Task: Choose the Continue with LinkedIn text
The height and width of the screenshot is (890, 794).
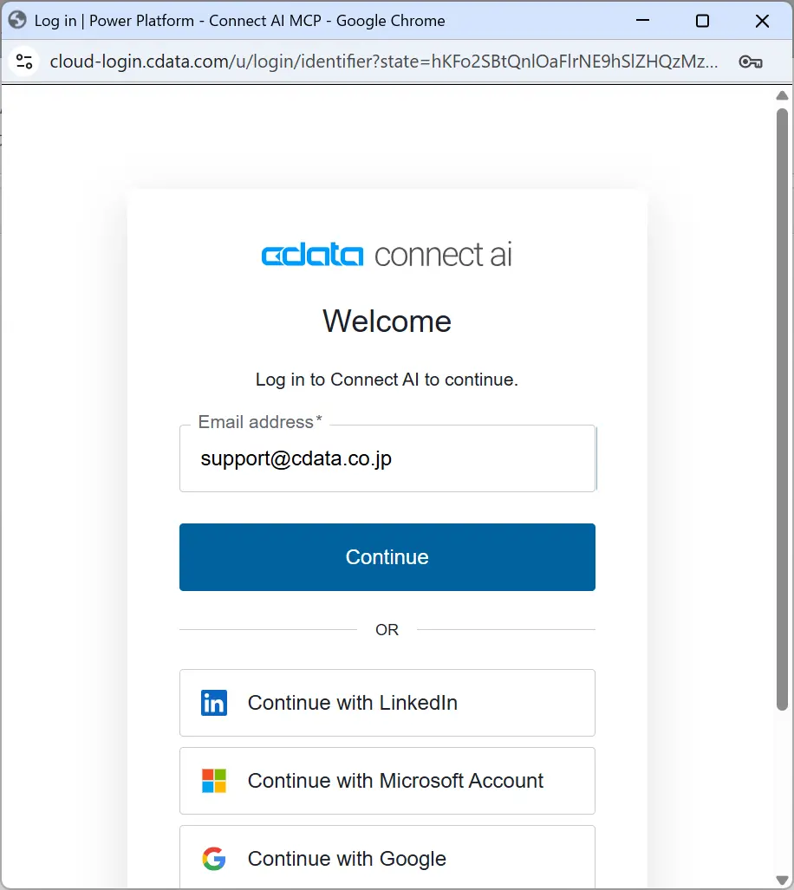Action: coord(352,703)
